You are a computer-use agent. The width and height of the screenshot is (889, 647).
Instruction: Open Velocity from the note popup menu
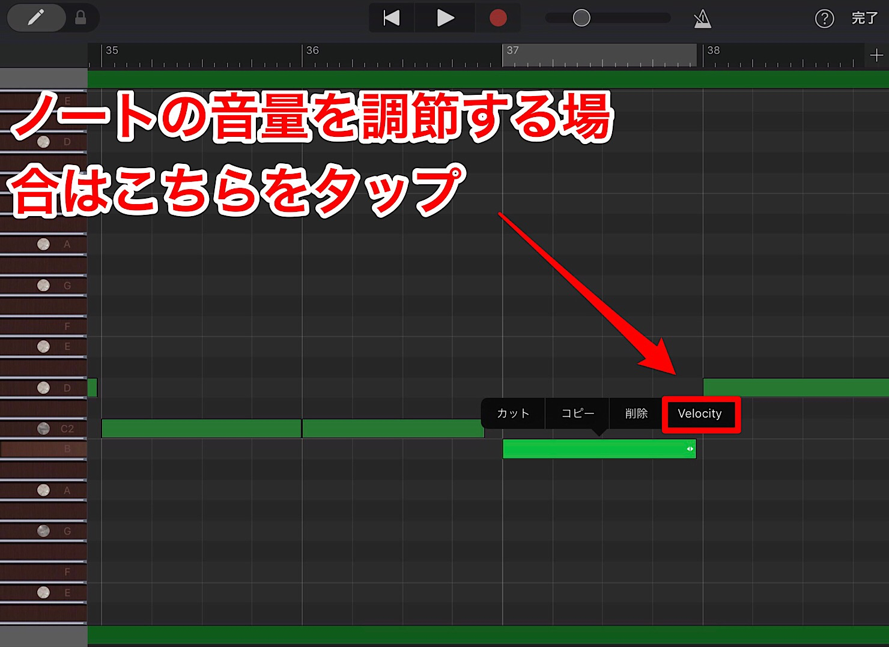[700, 414]
